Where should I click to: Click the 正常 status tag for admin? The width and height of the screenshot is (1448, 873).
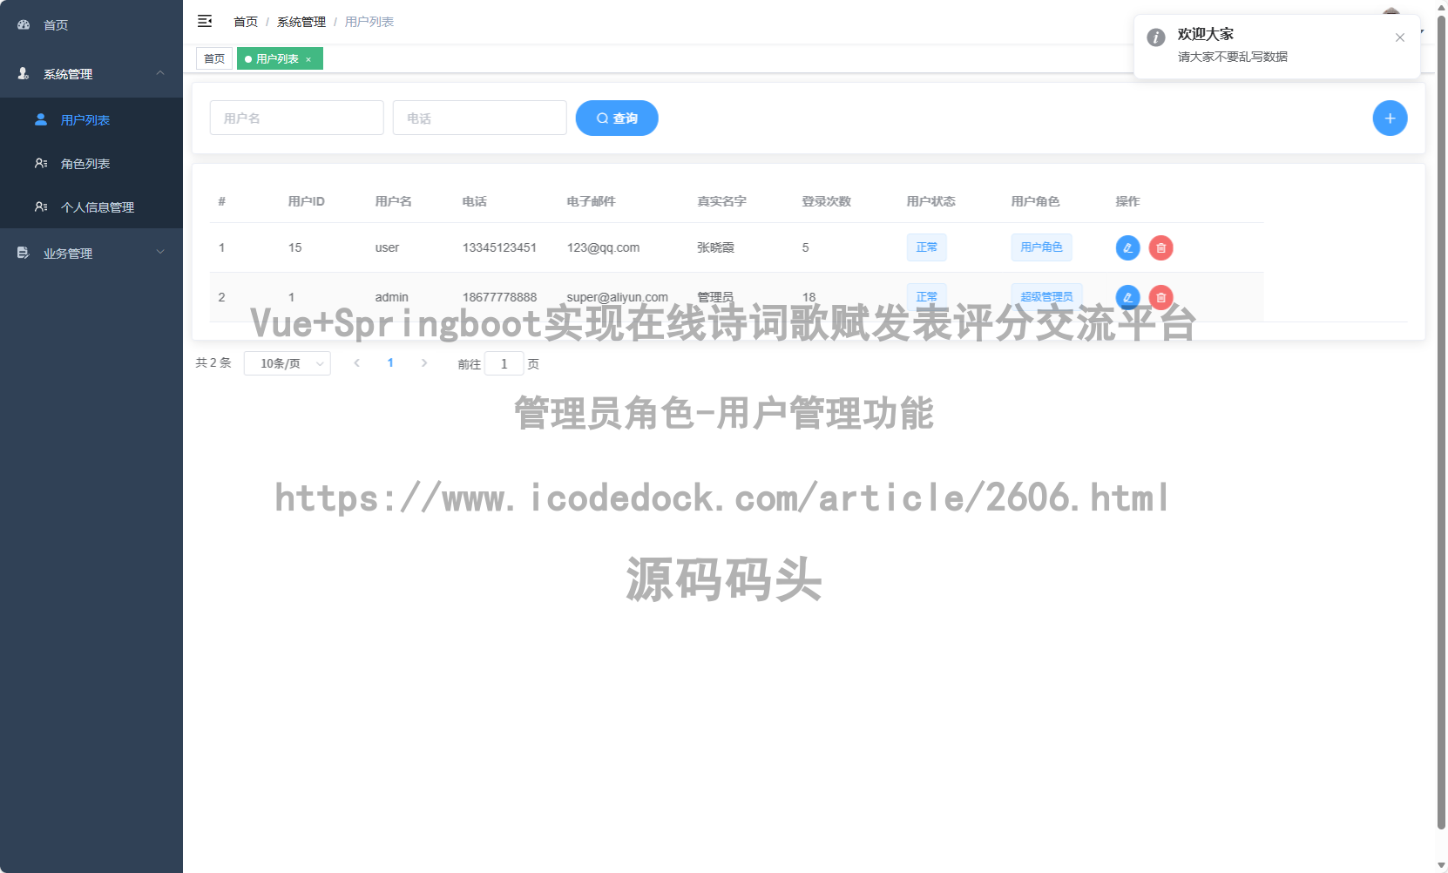tap(926, 296)
